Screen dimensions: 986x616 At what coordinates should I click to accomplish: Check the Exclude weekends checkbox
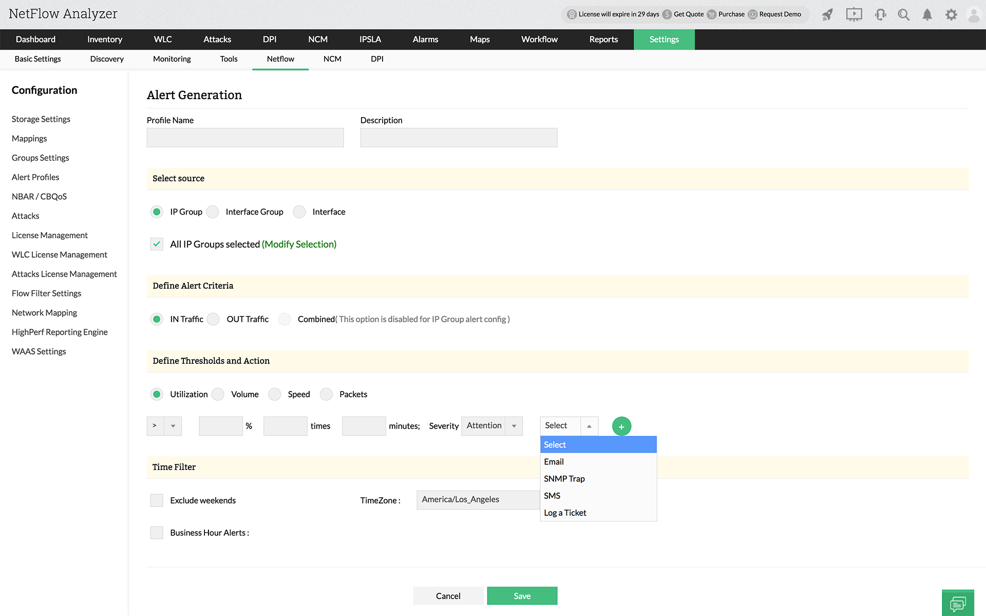pos(157,500)
